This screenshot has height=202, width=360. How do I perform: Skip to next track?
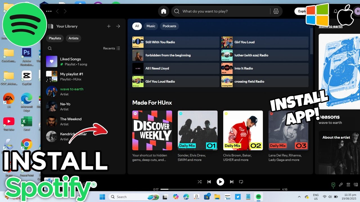pos(231,182)
